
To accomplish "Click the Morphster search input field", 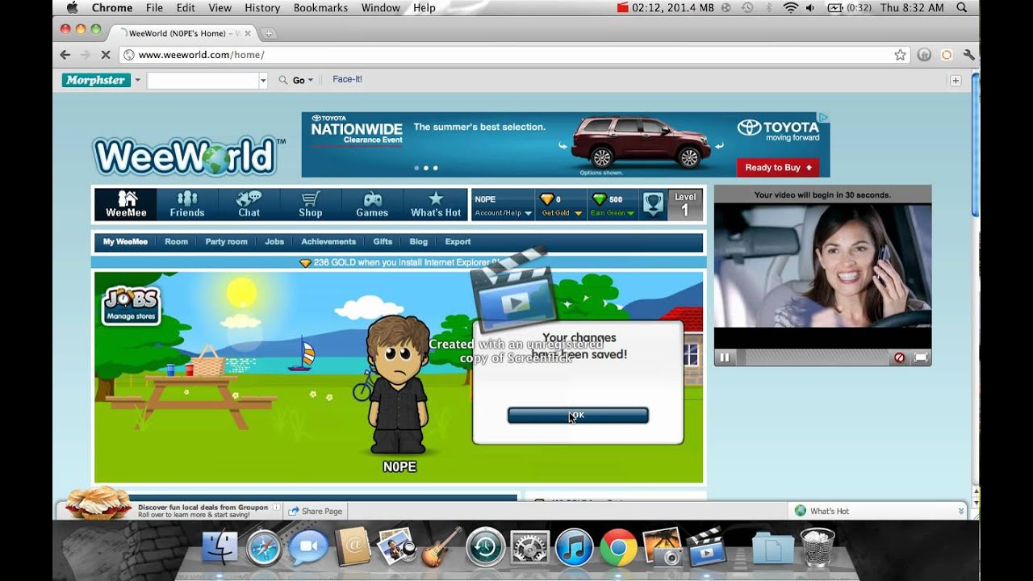I will coord(203,80).
